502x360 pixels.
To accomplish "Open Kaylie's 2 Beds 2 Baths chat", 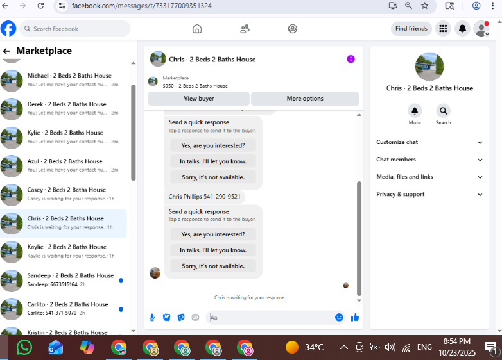I will [64, 251].
